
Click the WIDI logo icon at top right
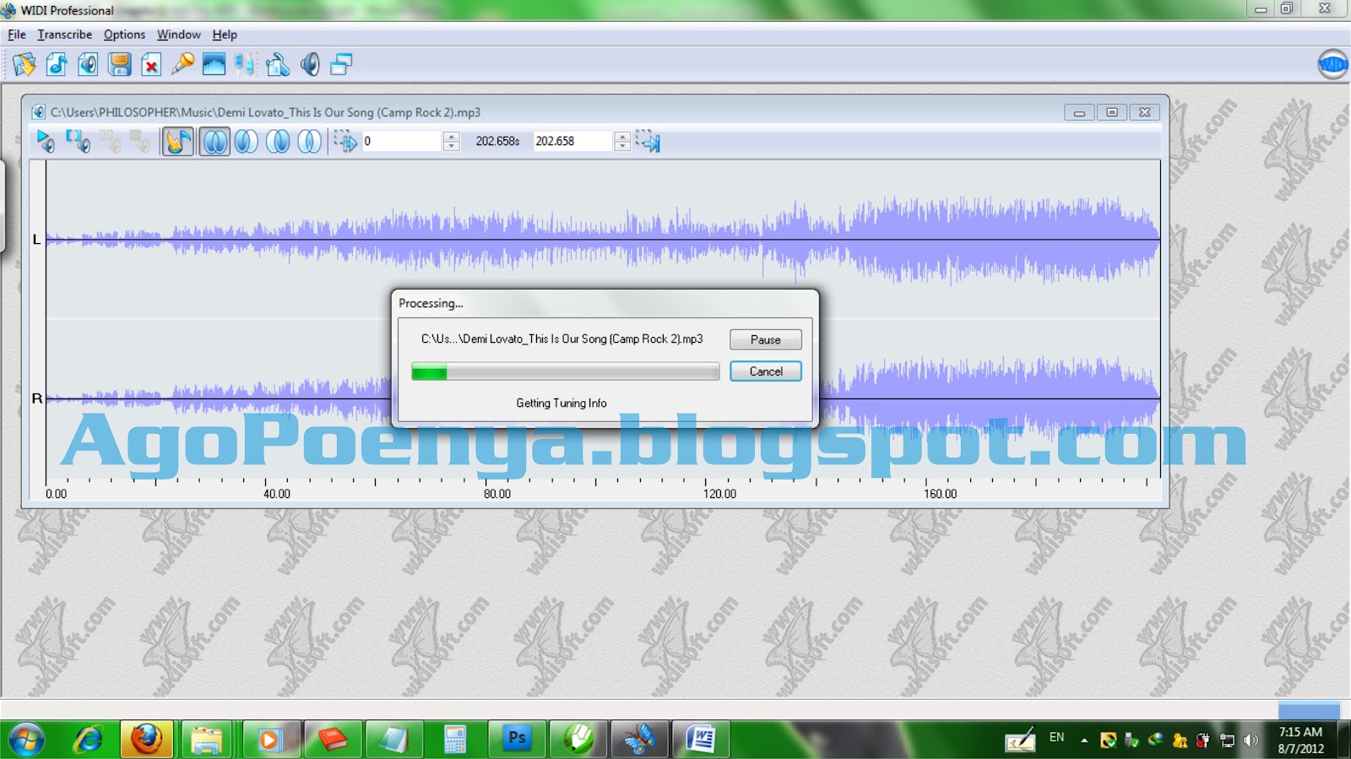(1332, 64)
